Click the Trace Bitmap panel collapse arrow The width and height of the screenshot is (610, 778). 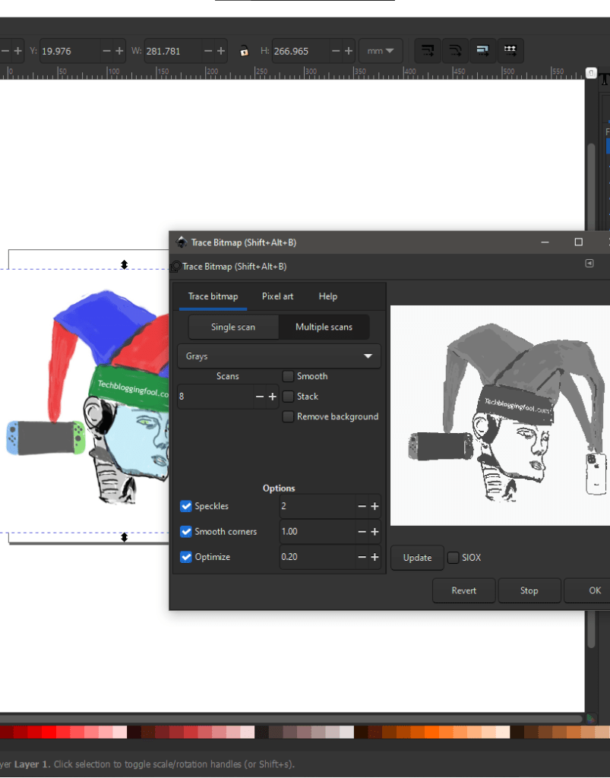click(x=589, y=264)
